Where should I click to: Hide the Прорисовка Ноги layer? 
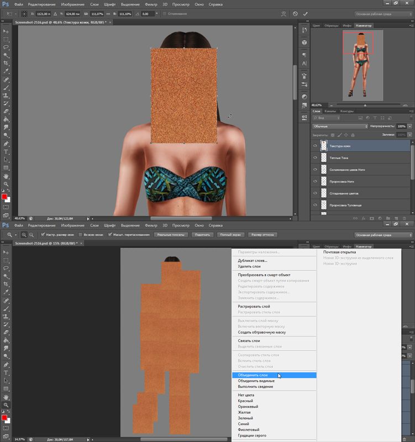tap(315, 181)
